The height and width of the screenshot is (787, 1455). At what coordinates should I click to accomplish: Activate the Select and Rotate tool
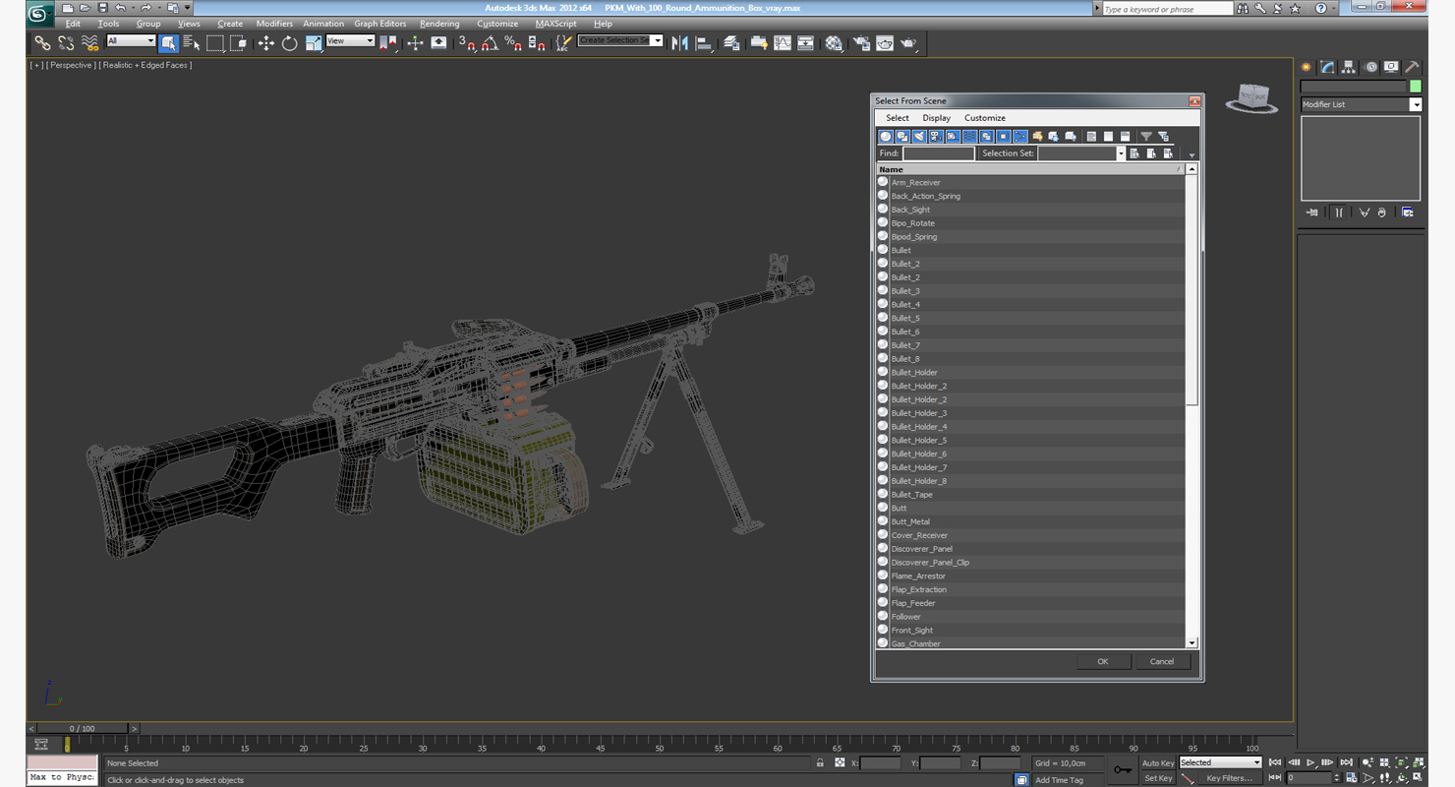[289, 43]
